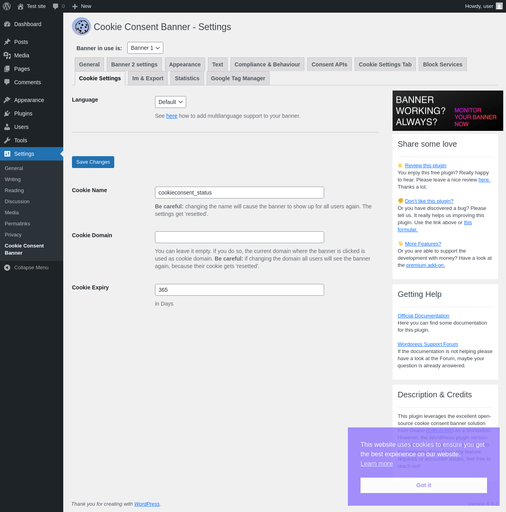Click the Dashboard gauge icon
The height and width of the screenshot is (512, 506).
[x=7, y=24]
